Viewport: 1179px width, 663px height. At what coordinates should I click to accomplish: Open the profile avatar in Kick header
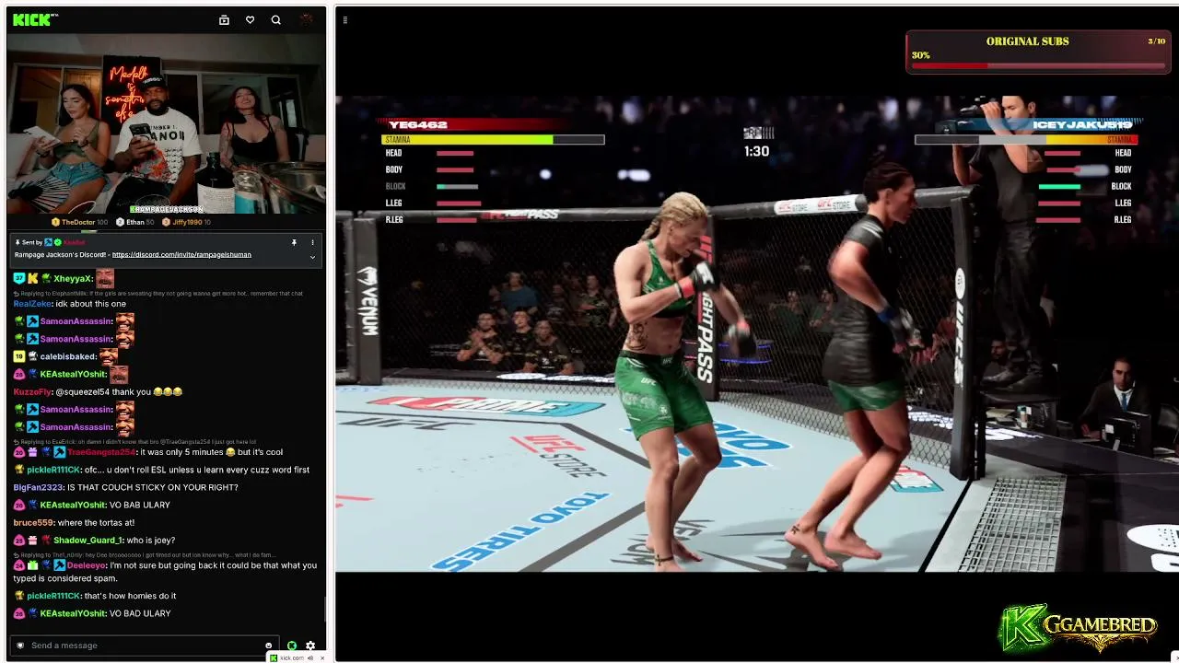[307, 19]
